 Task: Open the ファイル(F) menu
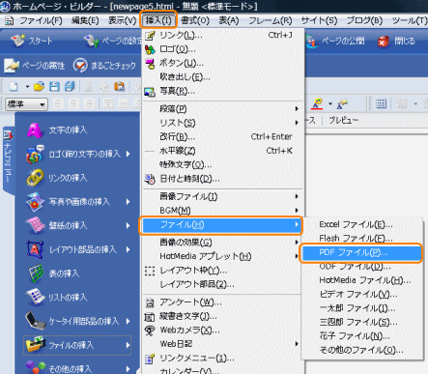pyautogui.click(x=41, y=20)
